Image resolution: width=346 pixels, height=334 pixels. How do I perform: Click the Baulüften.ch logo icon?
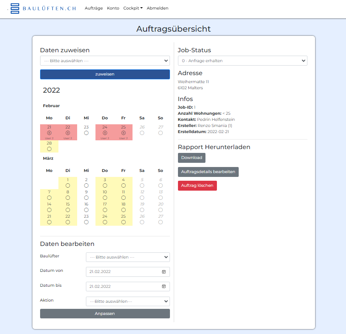pos(15,8)
